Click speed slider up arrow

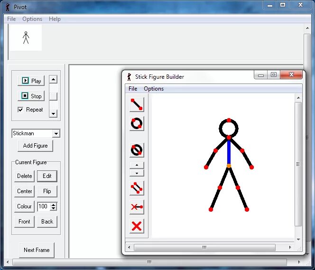click(53, 79)
